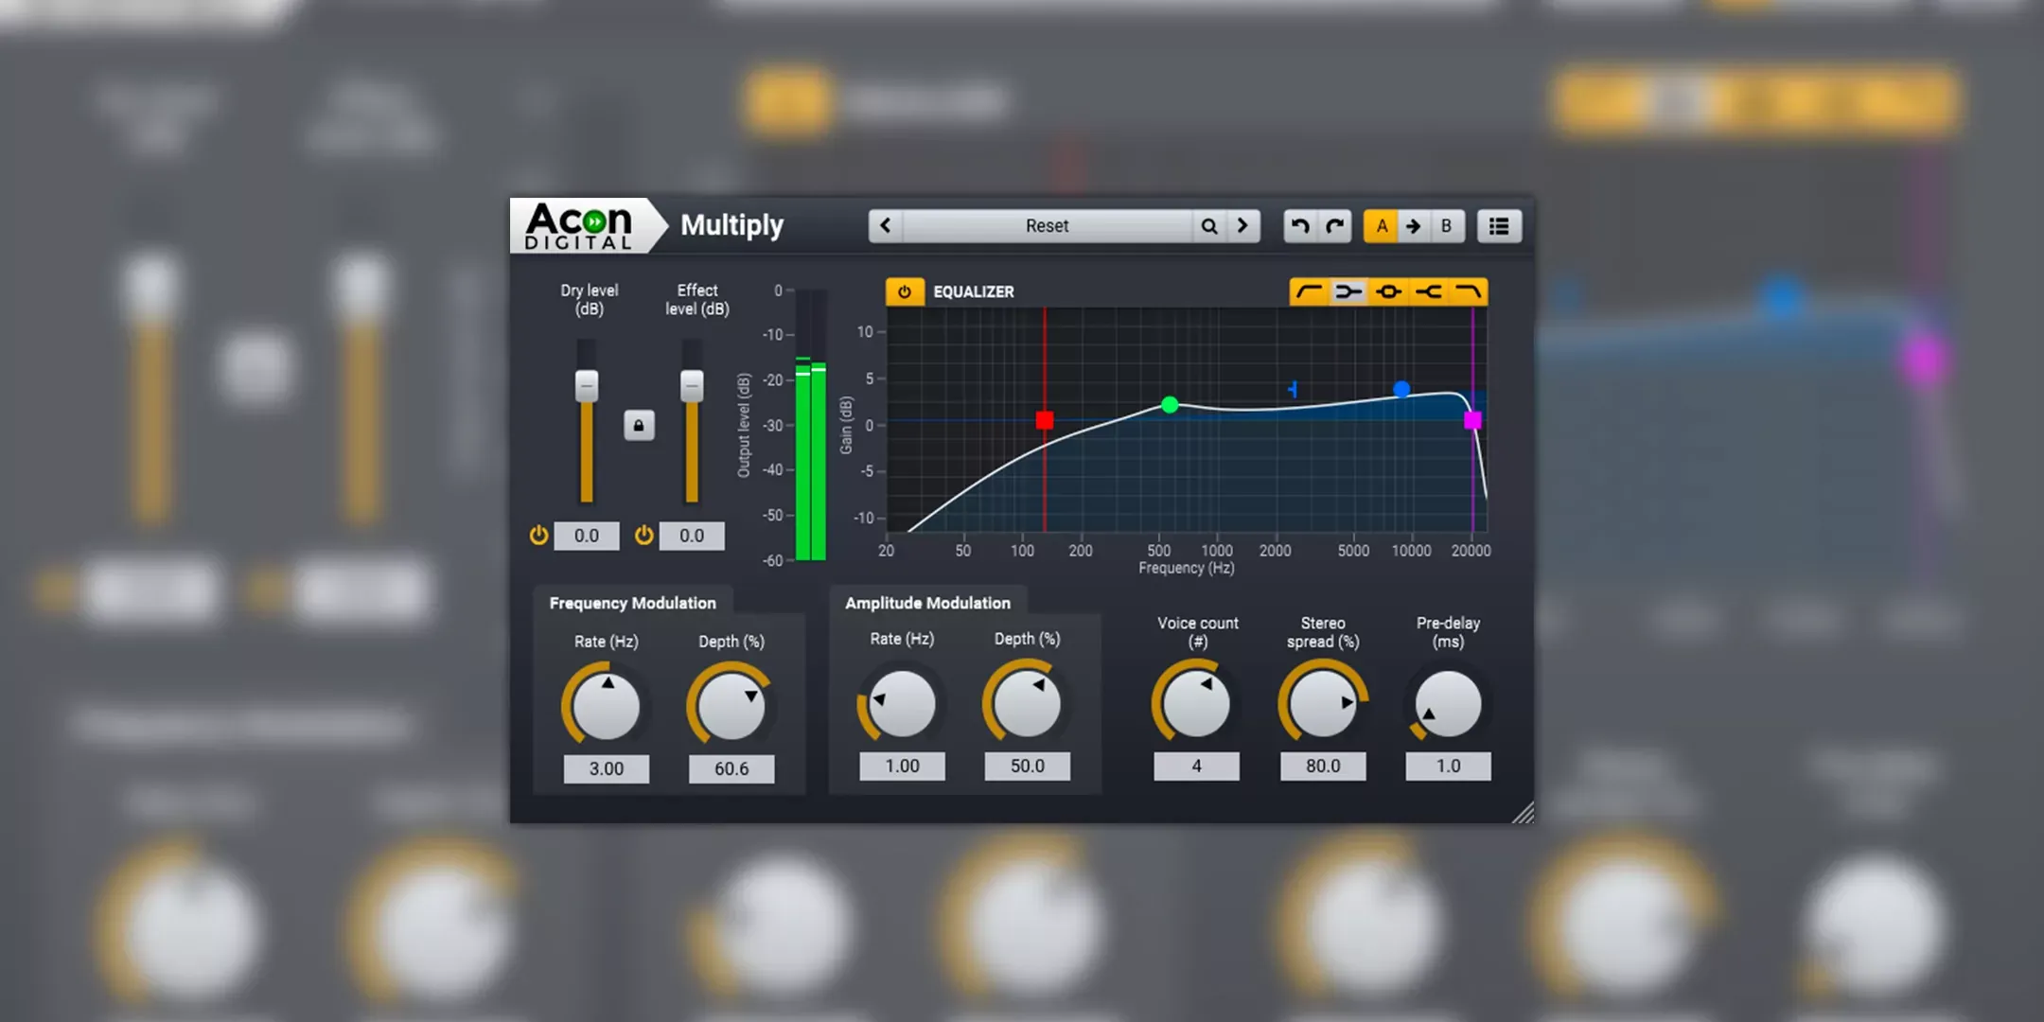Click the Voice count 4 value field
Viewport: 2044px width, 1022px height.
[x=1196, y=766]
